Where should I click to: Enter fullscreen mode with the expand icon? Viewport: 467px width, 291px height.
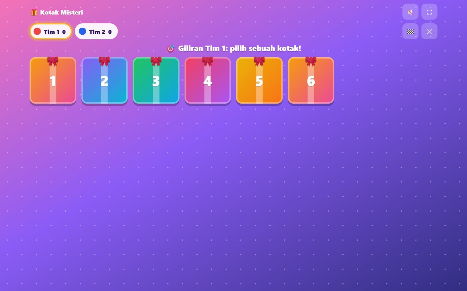[429, 12]
